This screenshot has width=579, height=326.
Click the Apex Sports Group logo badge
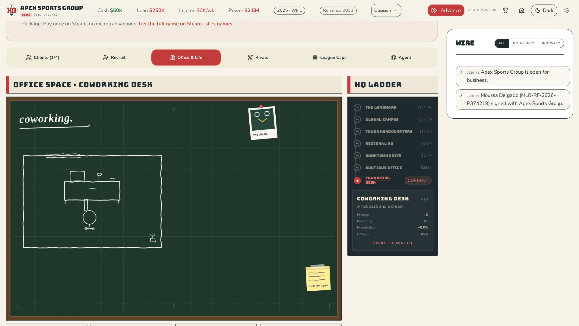[11, 11]
